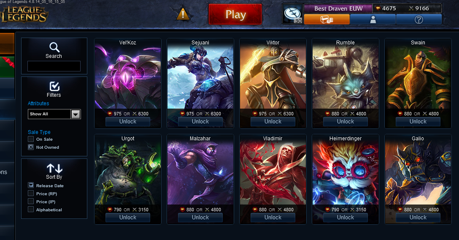
Task: Unlock the Vel'Koz champion
Action: pyautogui.click(x=128, y=122)
